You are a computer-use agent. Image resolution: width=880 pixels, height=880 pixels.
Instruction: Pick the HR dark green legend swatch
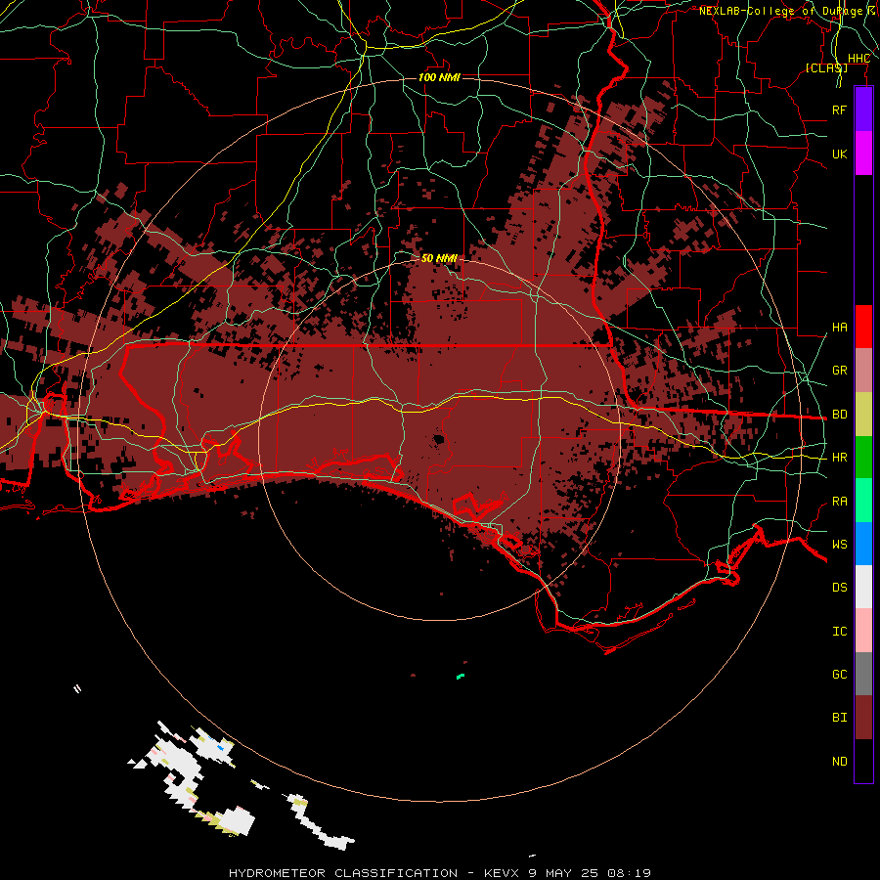[x=863, y=458]
